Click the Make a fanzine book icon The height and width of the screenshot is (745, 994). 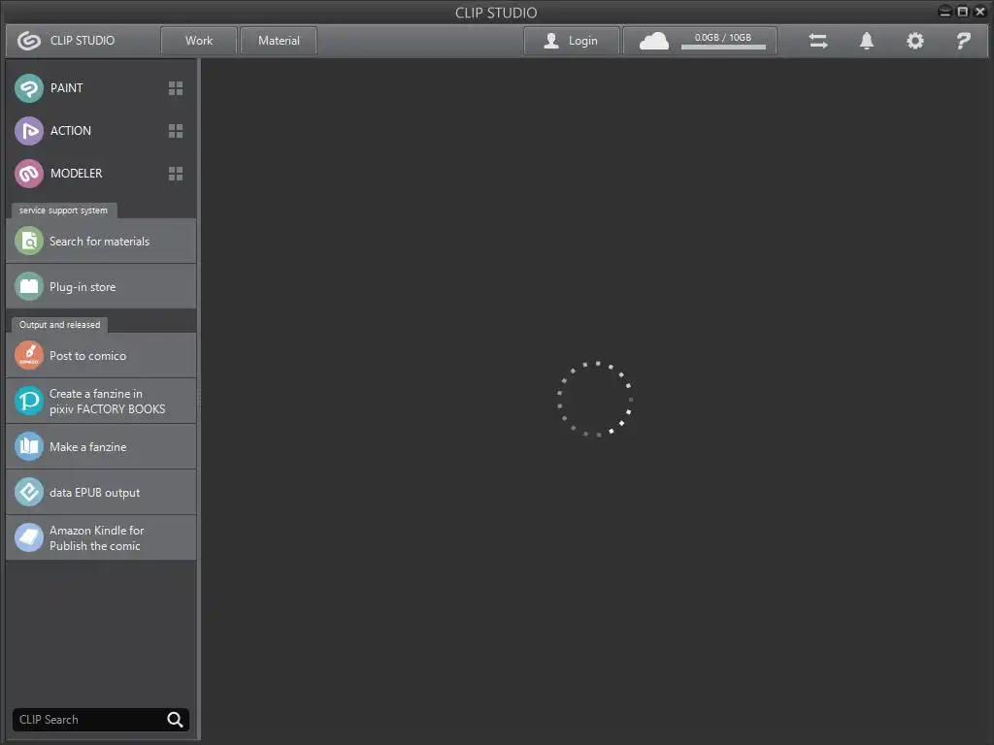[x=29, y=446]
